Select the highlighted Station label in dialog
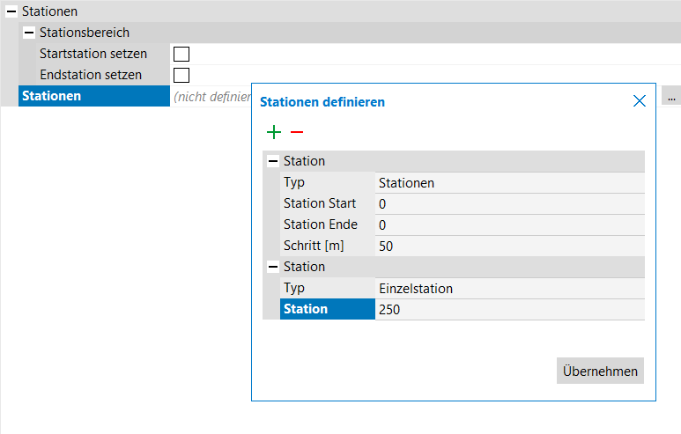The image size is (681, 434). 327,310
